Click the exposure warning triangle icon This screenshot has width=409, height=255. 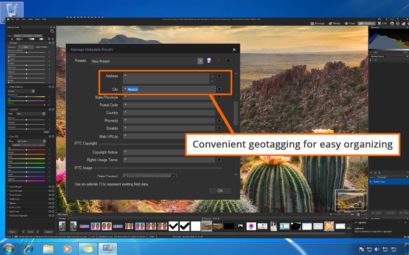click(x=12, y=39)
